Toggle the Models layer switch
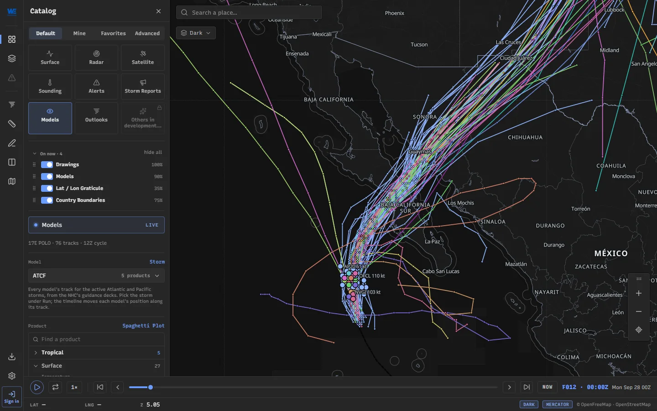657x411 pixels. (47, 176)
